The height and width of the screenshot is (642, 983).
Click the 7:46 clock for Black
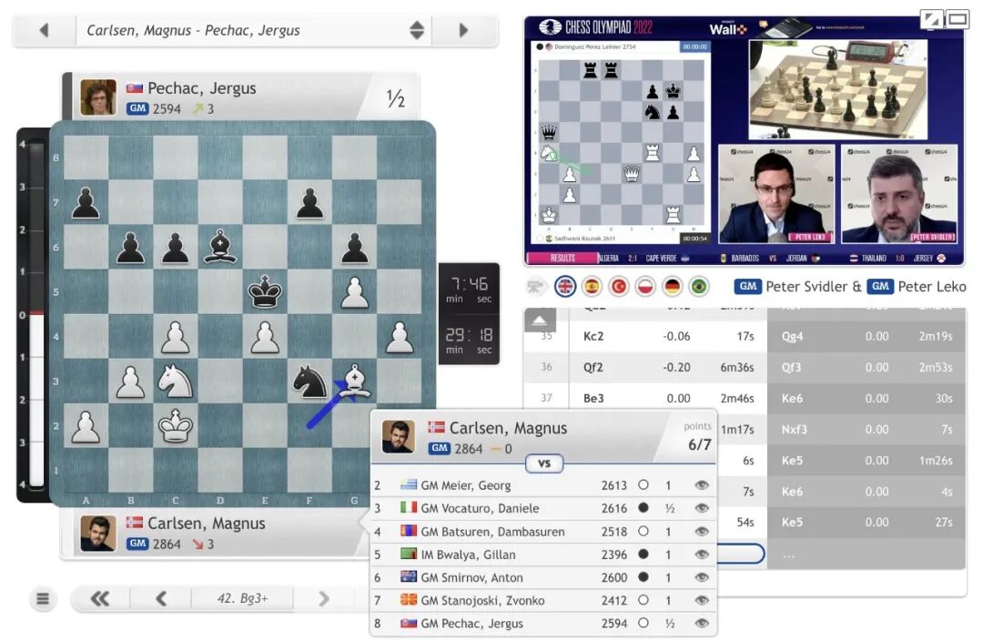(469, 290)
